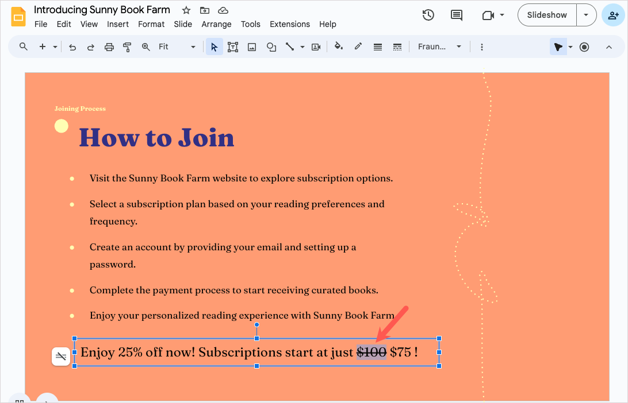628x403 pixels.
Task: Start the Slideshow
Action: tap(547, 15)
